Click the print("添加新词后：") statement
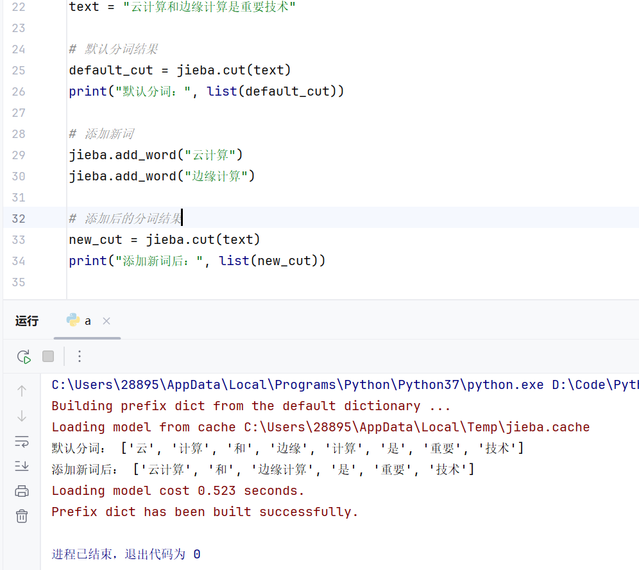Screen dimensions: 639x570 click(197, 261)
